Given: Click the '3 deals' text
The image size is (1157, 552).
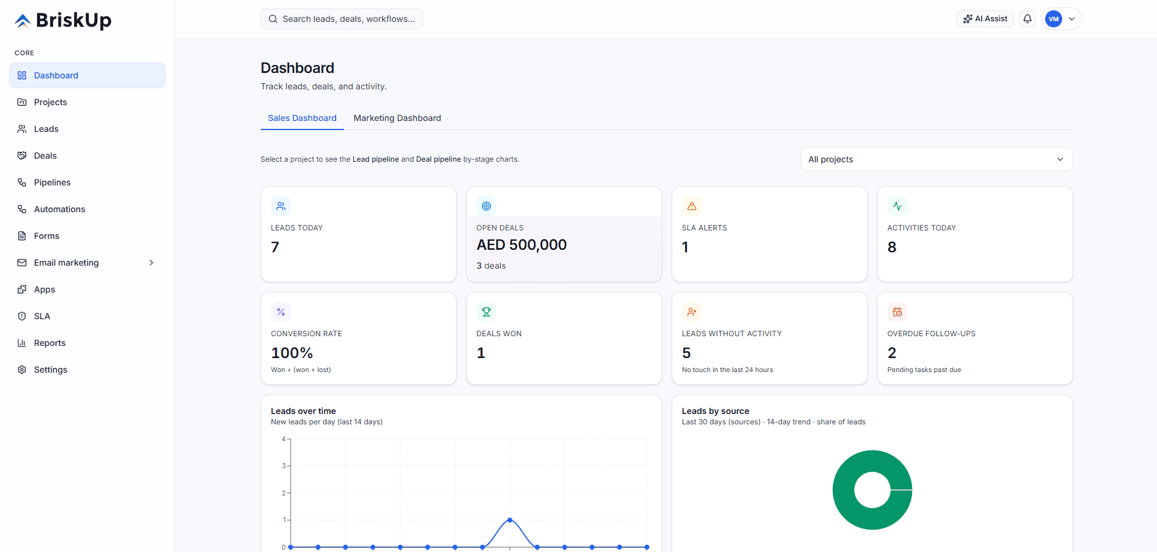Looking at the screenshot, I should point(491,266).
